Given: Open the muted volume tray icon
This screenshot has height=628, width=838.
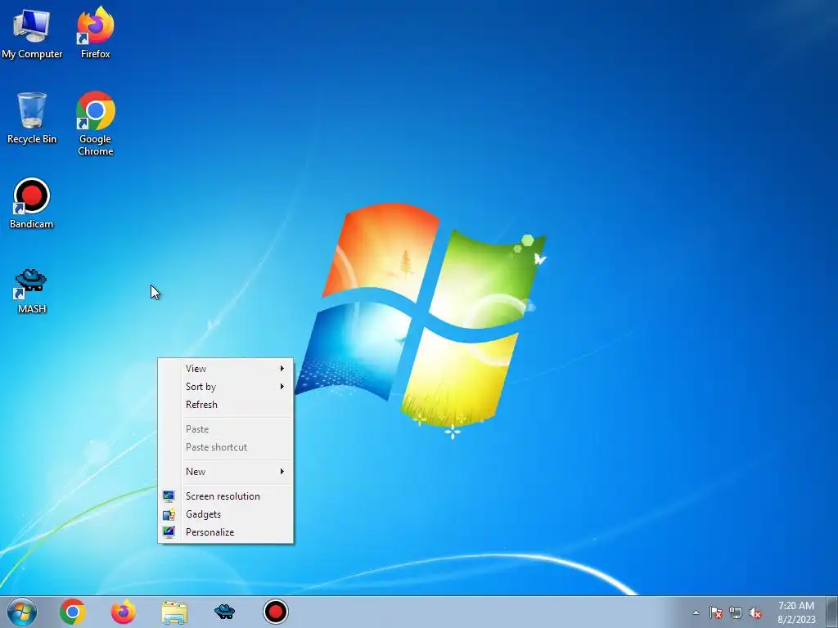Looking at the screenshot, I should tap(755, 612).
